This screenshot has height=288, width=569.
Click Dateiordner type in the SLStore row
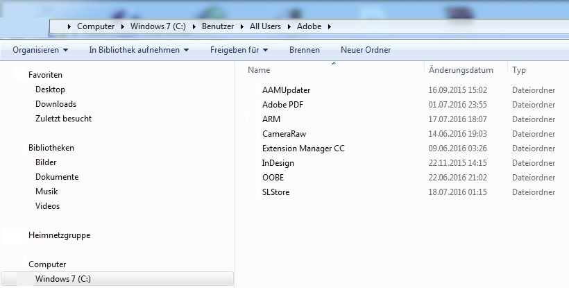click(534, 192)
